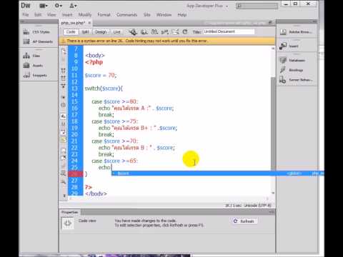Select the php_sw.php document tab
The width and height of the screenshot is (343, 257).
click(73, 23)
